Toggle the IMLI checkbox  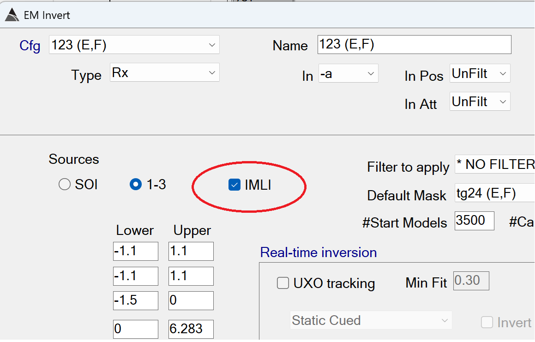[x=234, y=186]
